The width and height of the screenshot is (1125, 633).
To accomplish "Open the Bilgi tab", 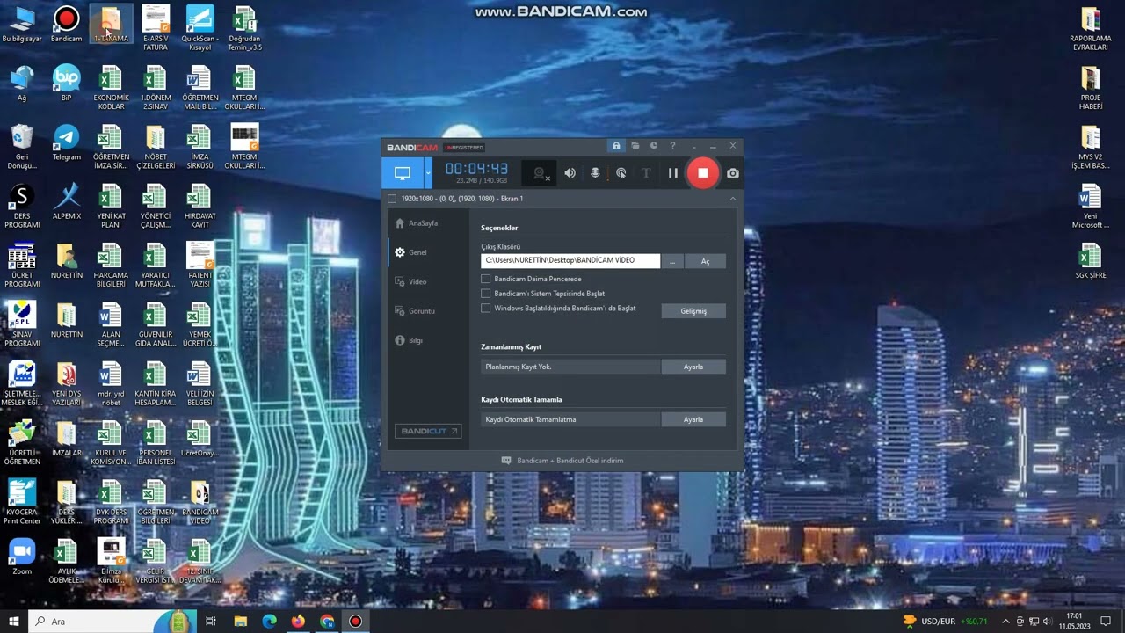I will (410, 340).
